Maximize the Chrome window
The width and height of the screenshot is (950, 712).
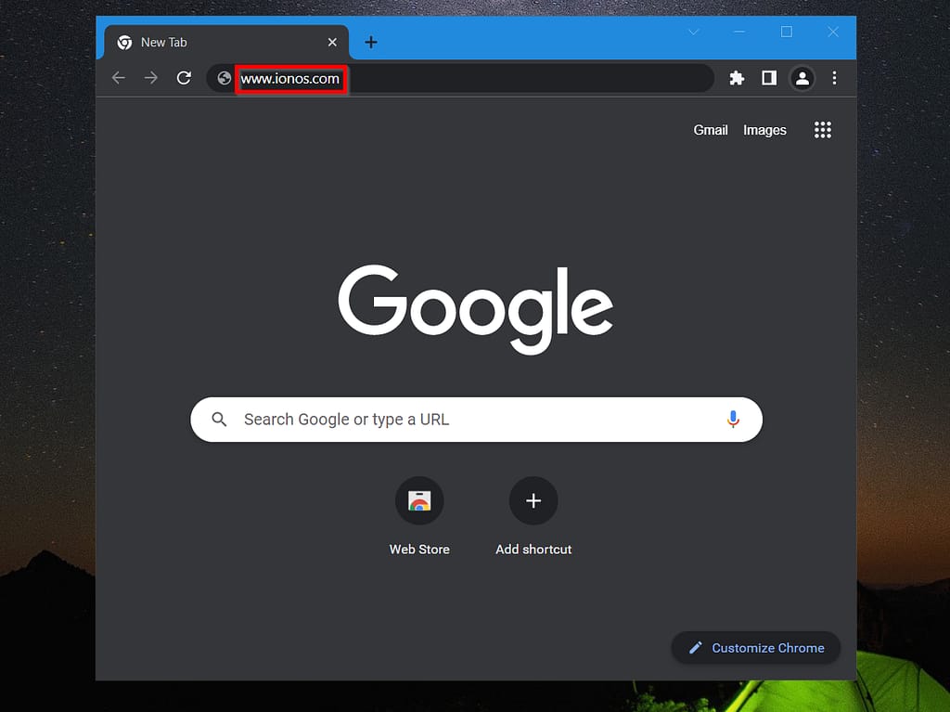[x=787, y=32]
